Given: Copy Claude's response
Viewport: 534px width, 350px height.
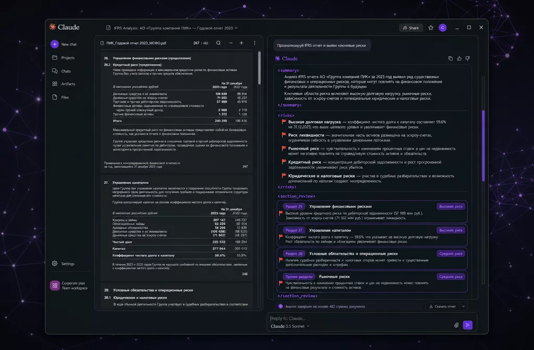Looking at the screenshot, I should tap(450, 58).
